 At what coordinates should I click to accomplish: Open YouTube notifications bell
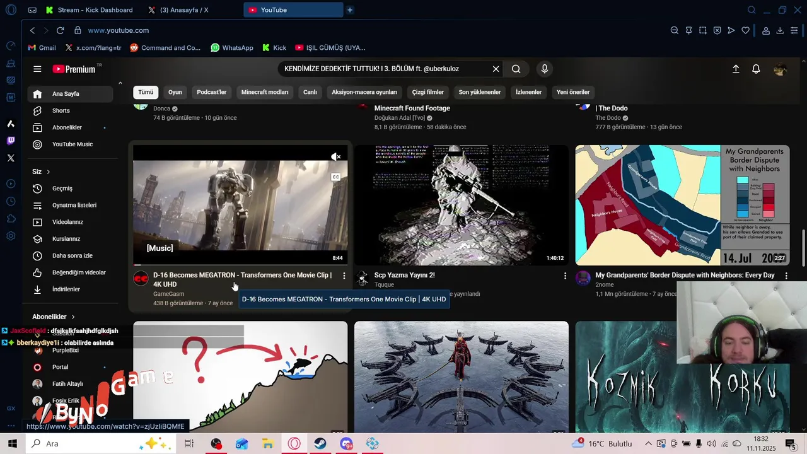click(756, 69)
